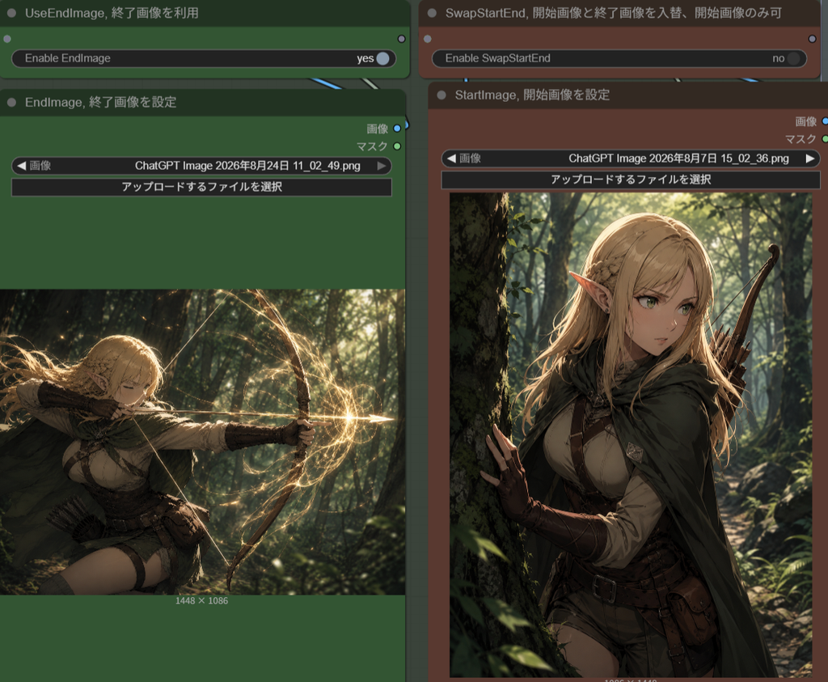
Task: Click the 1448 × 1086 size label
Action: (x=201, y=600)
